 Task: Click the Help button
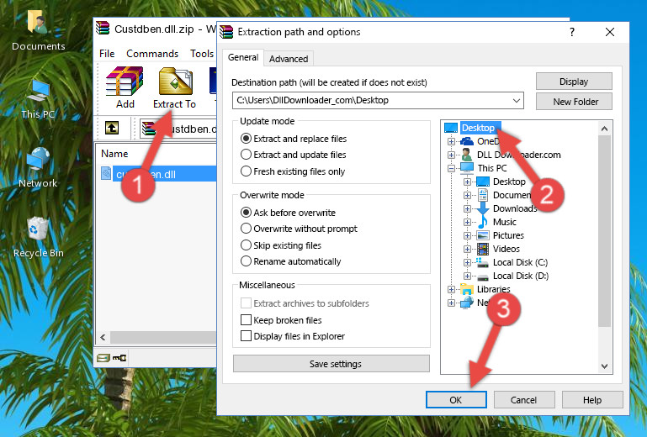point(592,400)
